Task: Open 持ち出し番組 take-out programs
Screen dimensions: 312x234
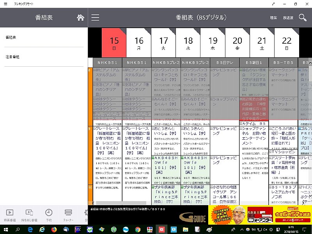Action: [29, 215]
